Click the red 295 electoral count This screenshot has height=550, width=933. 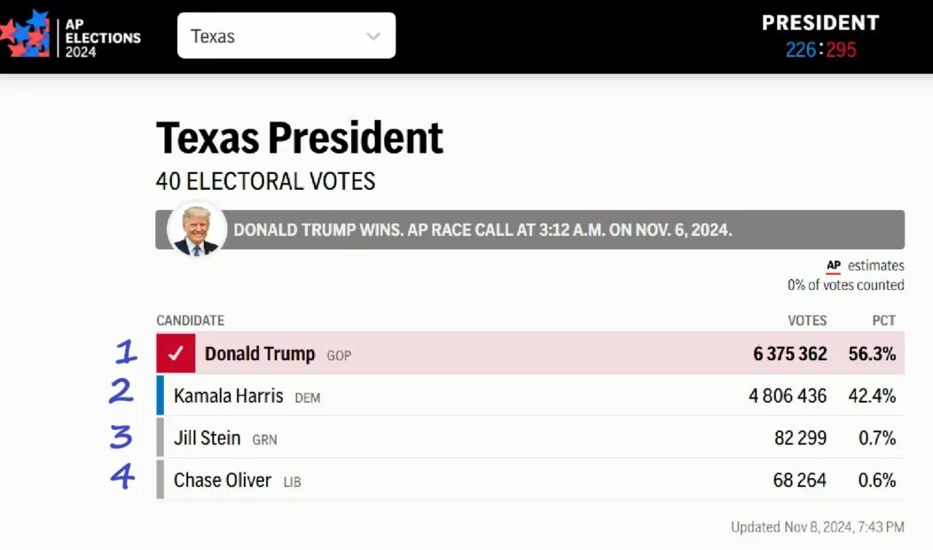841,50
